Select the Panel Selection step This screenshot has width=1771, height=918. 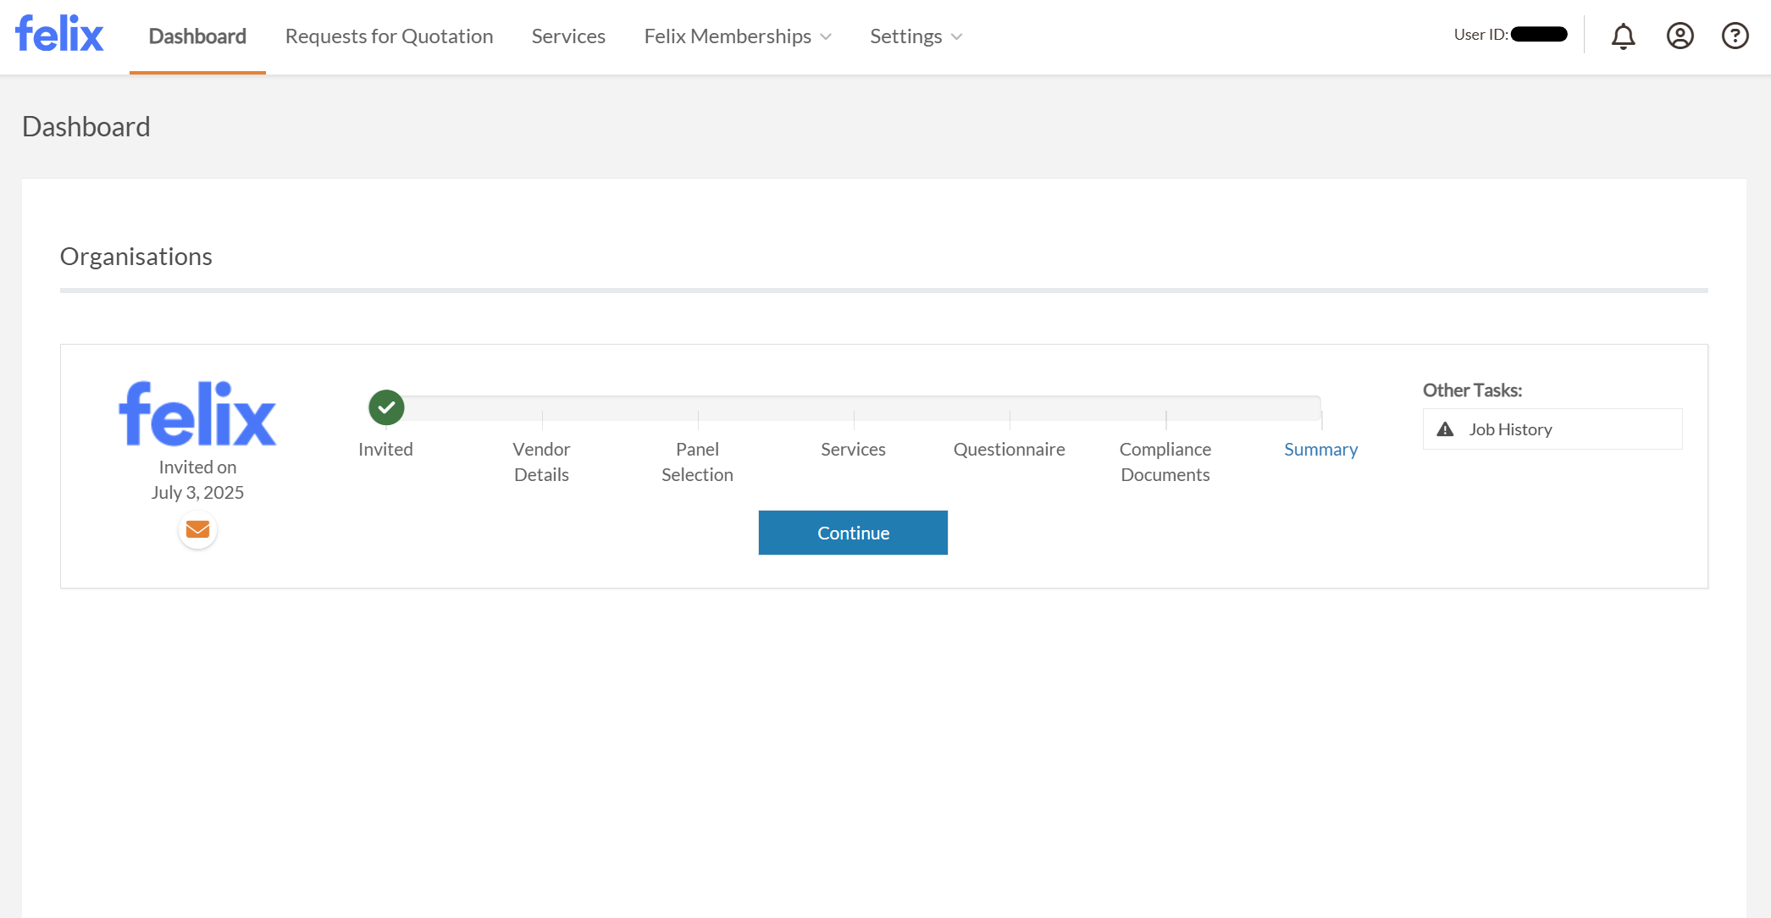(697, 462)
